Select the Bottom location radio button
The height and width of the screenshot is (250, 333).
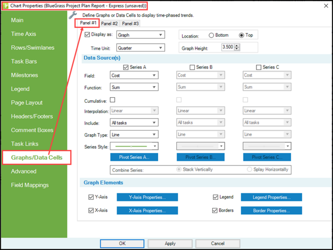pos(211,35)
